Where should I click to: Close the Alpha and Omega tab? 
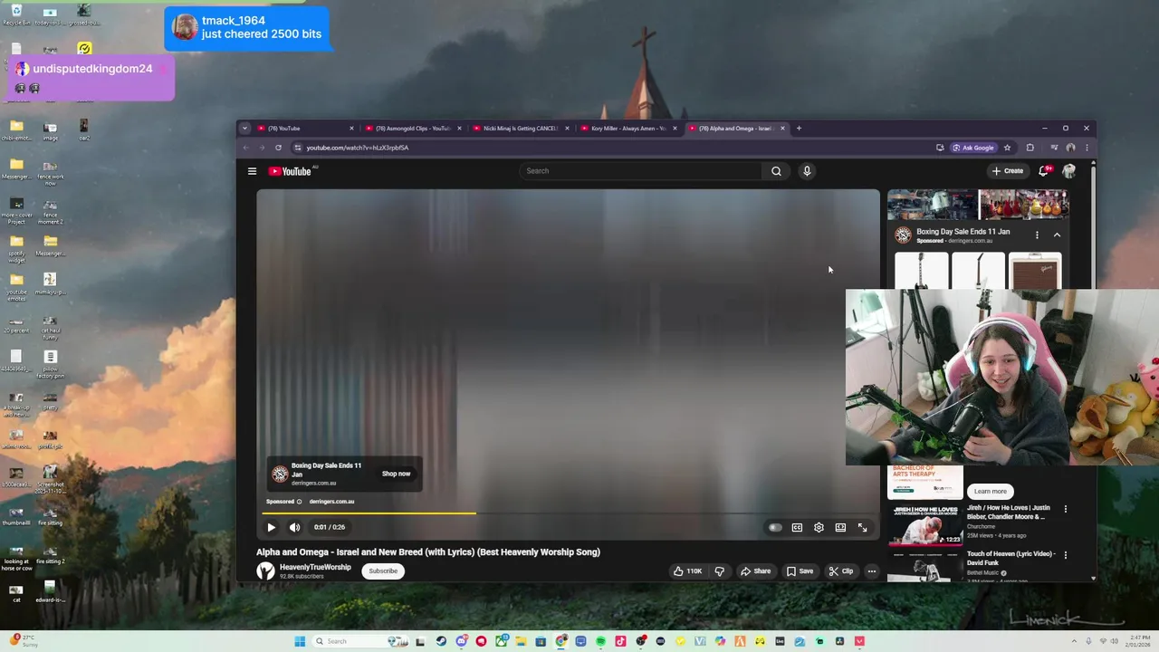782,129
